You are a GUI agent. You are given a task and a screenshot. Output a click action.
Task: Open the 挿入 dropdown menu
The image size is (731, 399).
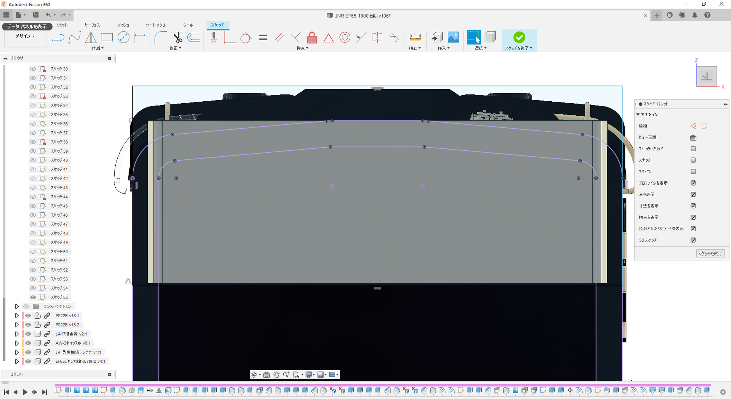(x=444, y=48)
